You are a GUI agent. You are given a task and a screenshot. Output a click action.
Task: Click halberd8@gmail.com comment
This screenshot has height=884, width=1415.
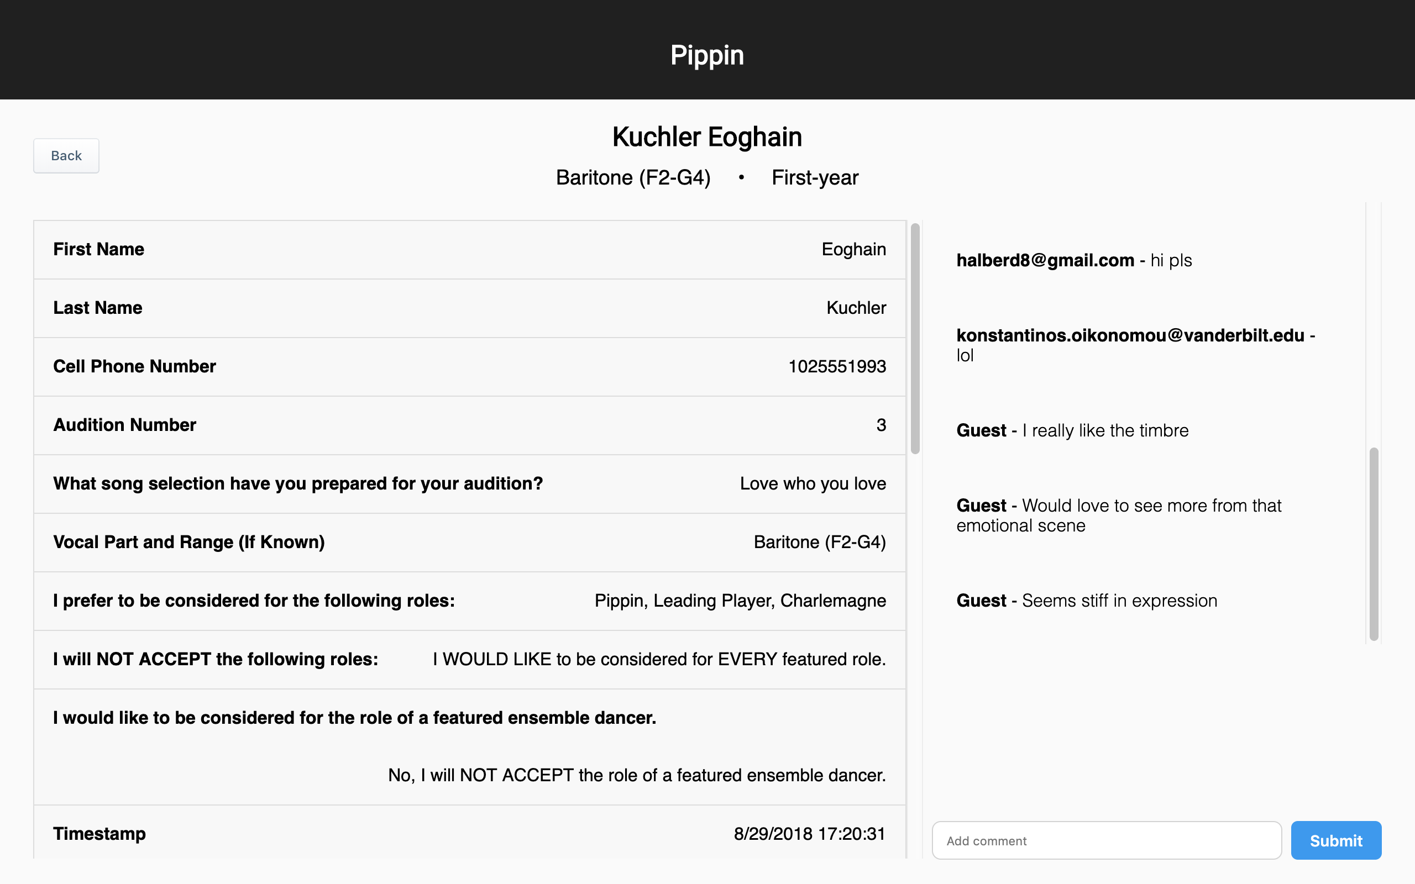[x=1073, y=260]
